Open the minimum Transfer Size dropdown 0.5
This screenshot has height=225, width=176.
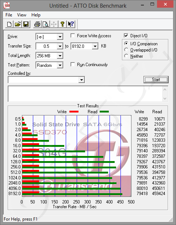[x=60, y=46]
